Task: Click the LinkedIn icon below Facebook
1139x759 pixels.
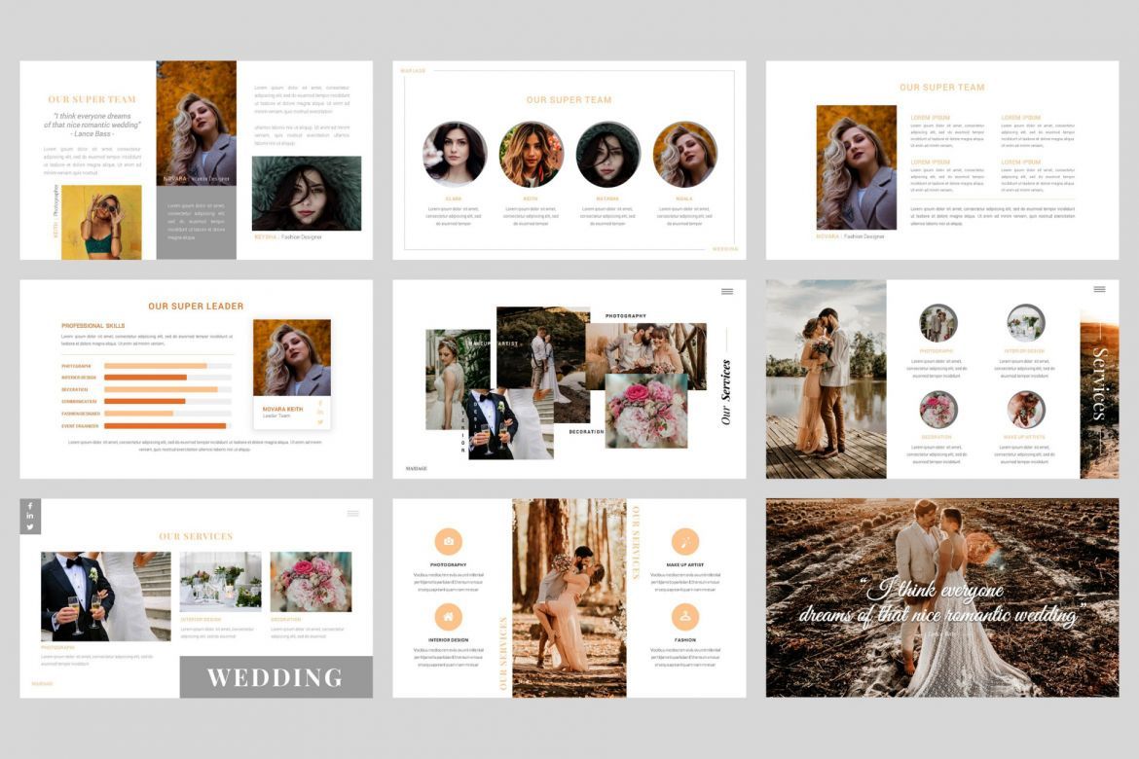Action: [x=30, y=517]
